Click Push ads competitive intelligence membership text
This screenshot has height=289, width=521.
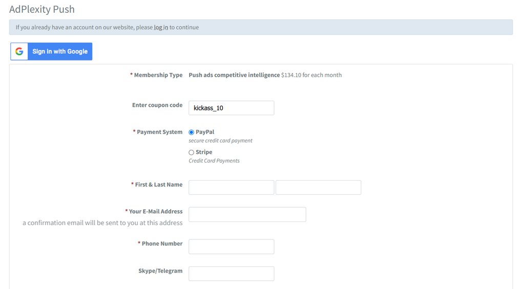coord(234,75)
